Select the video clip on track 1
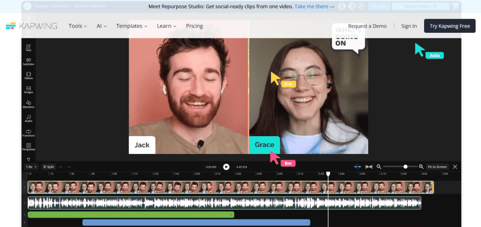The height and width of the screenshot is (227, 481). tap(231, 187)
